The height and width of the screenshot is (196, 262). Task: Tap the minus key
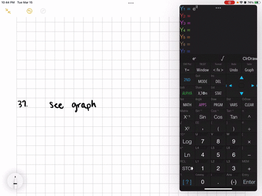pos(249,155)
